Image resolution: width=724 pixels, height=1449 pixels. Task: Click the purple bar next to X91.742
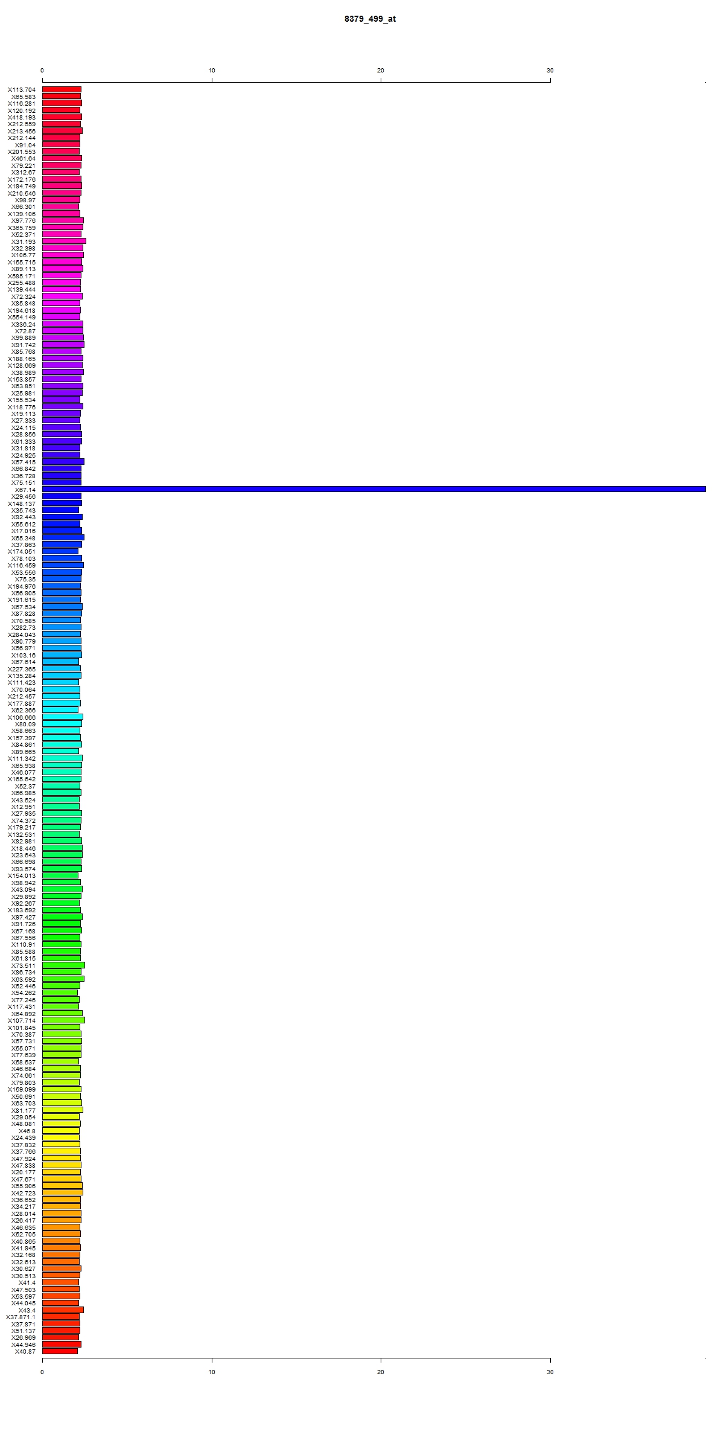pyautogui.click(x=63, y=345)
